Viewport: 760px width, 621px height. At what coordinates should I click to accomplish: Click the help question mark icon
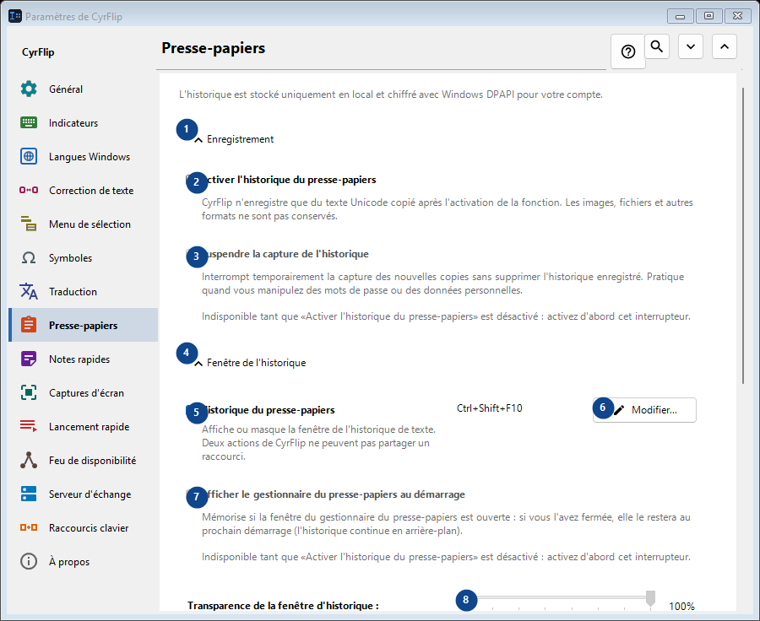[628, 51]
